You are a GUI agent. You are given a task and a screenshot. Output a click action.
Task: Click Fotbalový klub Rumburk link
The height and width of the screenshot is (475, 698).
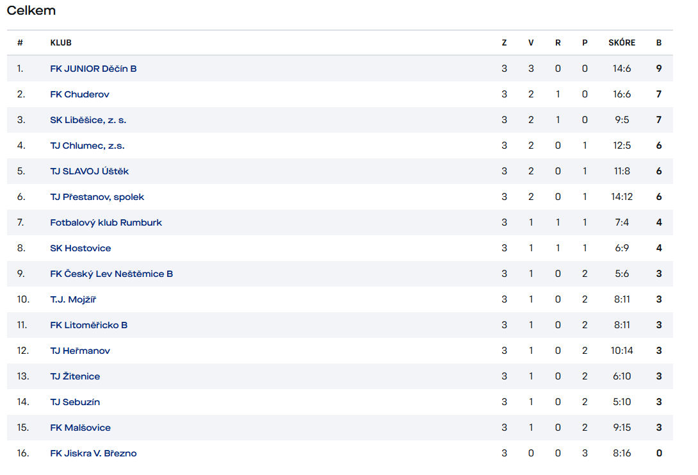coord(106,222)
